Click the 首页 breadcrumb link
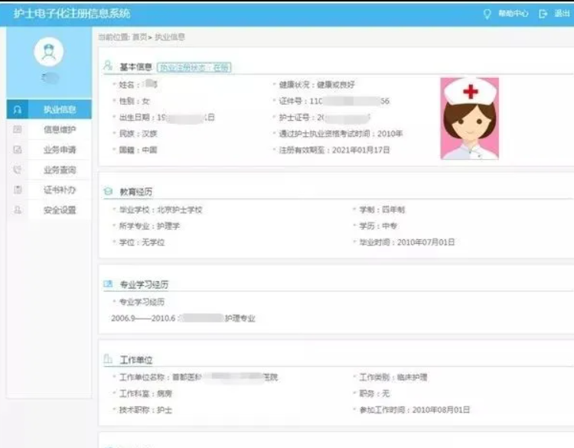Screen dimensions: 574x448 (x=140, y=37)
